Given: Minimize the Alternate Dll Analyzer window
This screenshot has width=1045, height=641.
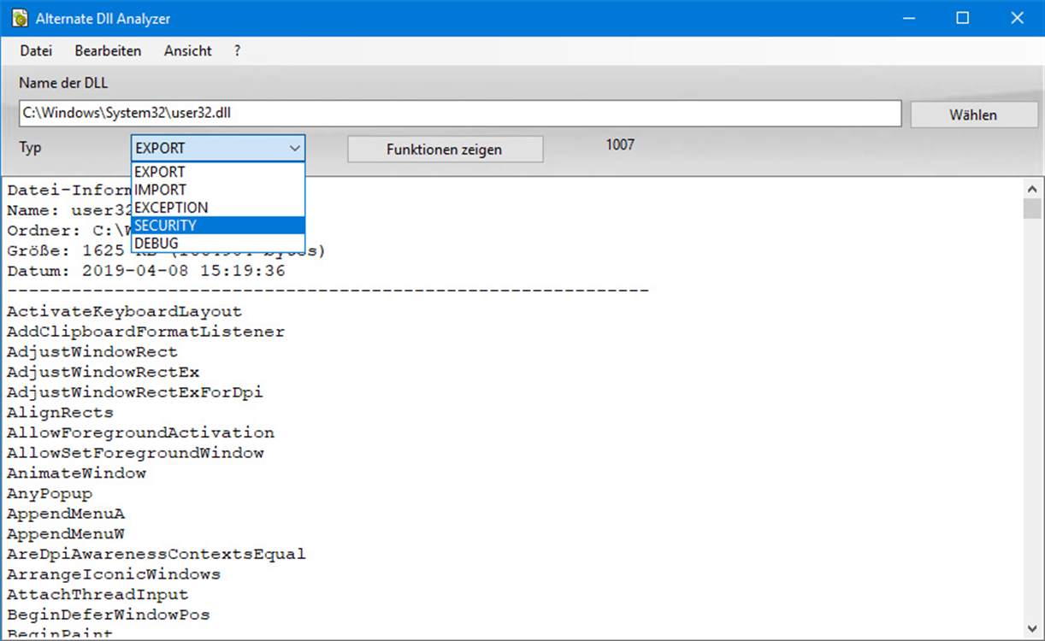Looking at the screenshot, I should point(909,17).
